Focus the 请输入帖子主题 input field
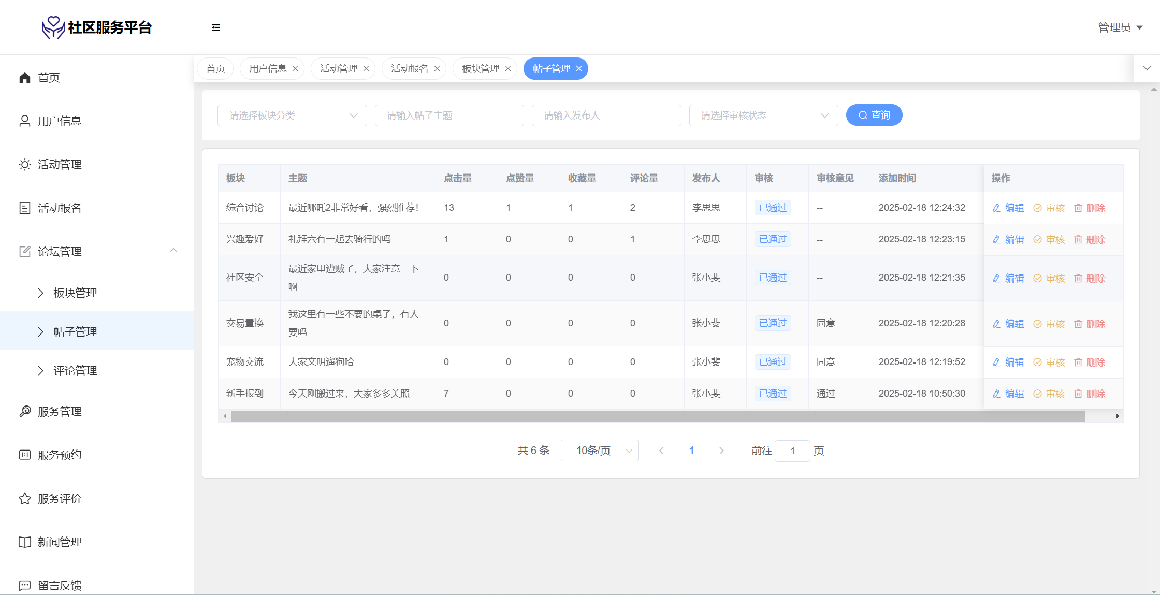The width and height of the screenshot is (1160, 595). point(449,115)
